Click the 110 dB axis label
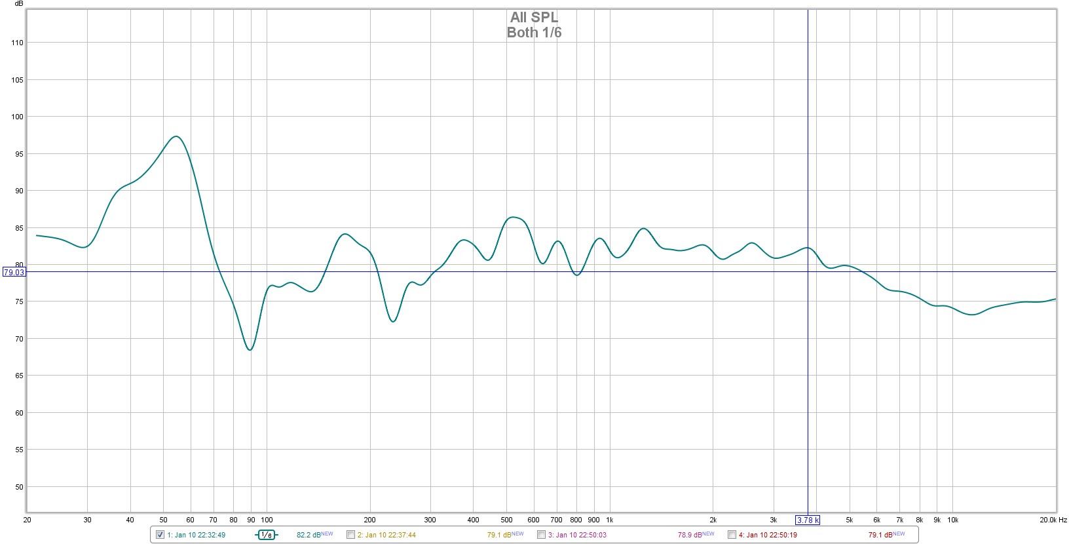 click(x=17, y=43)
